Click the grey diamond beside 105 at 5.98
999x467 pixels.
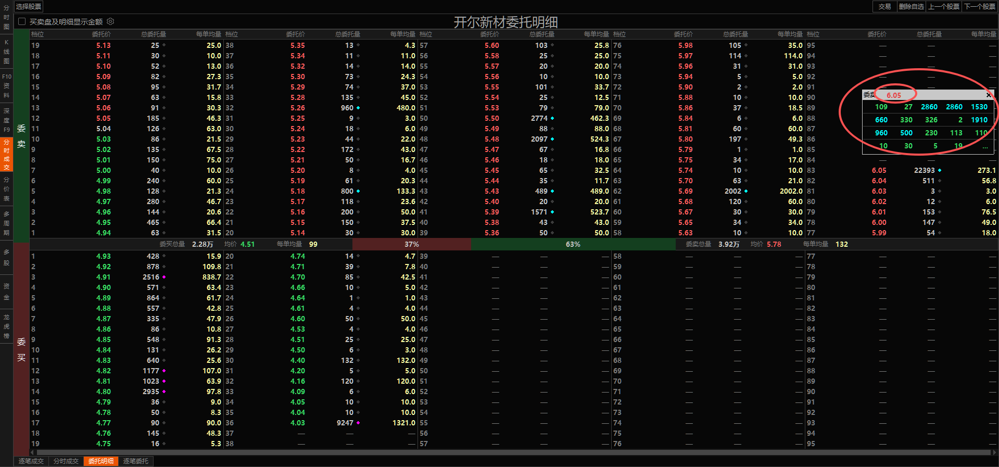pyautogui.click(x=746, y=45)
